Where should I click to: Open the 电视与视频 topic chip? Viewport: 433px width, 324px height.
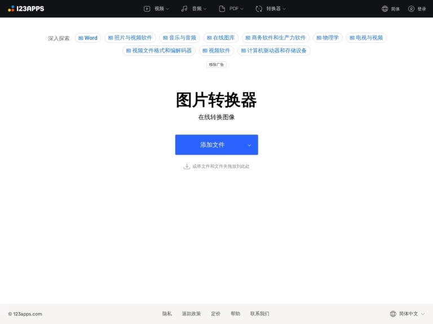(x=366, y=38)
